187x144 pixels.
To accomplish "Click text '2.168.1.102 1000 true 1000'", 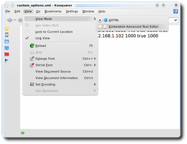I will (x=128, y=36).
